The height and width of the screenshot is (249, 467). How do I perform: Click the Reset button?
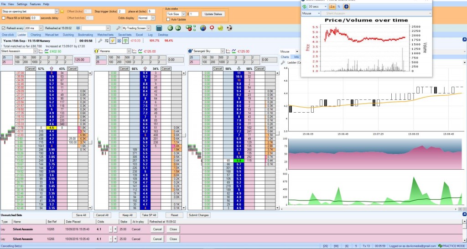point(174,215)
